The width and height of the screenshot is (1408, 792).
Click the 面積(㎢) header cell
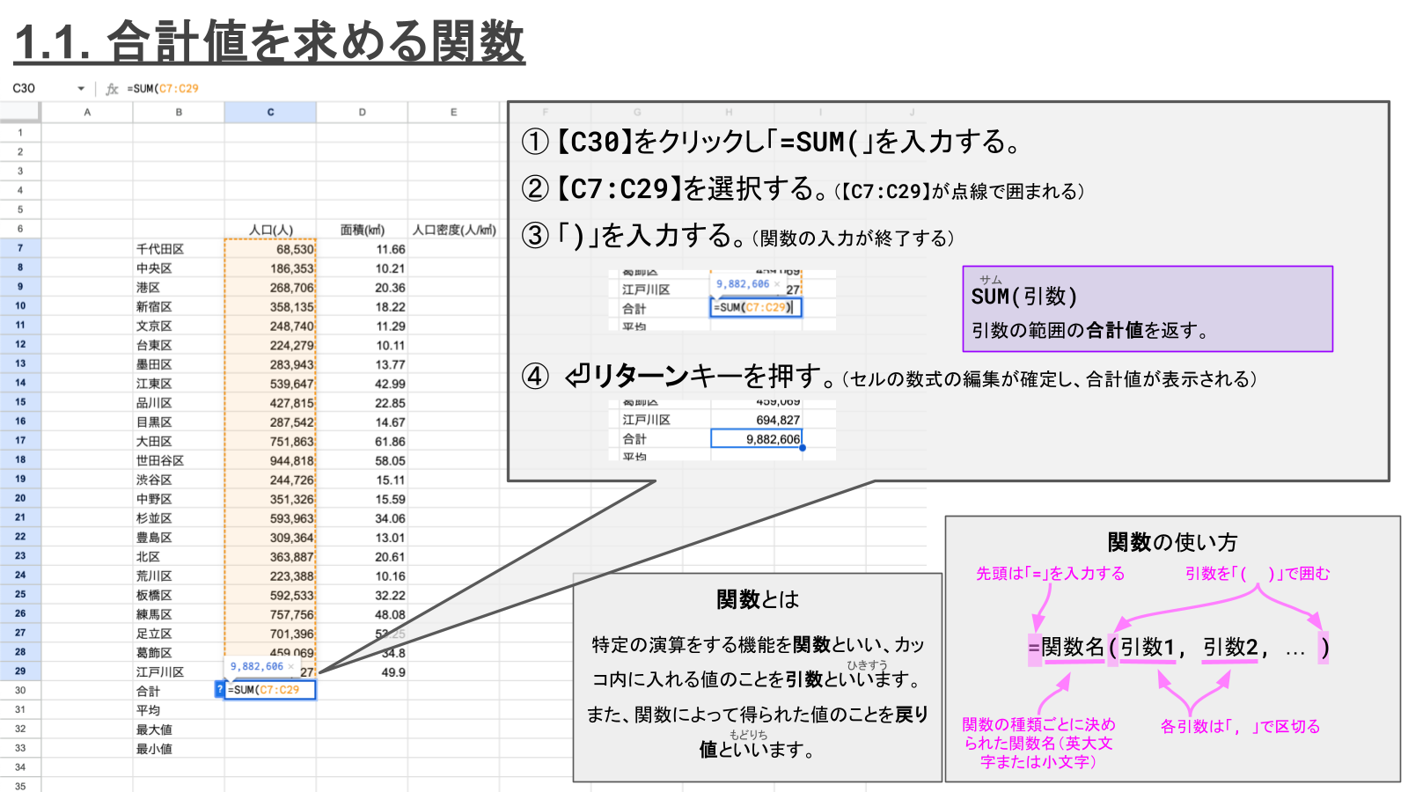(x=362, y=230)
